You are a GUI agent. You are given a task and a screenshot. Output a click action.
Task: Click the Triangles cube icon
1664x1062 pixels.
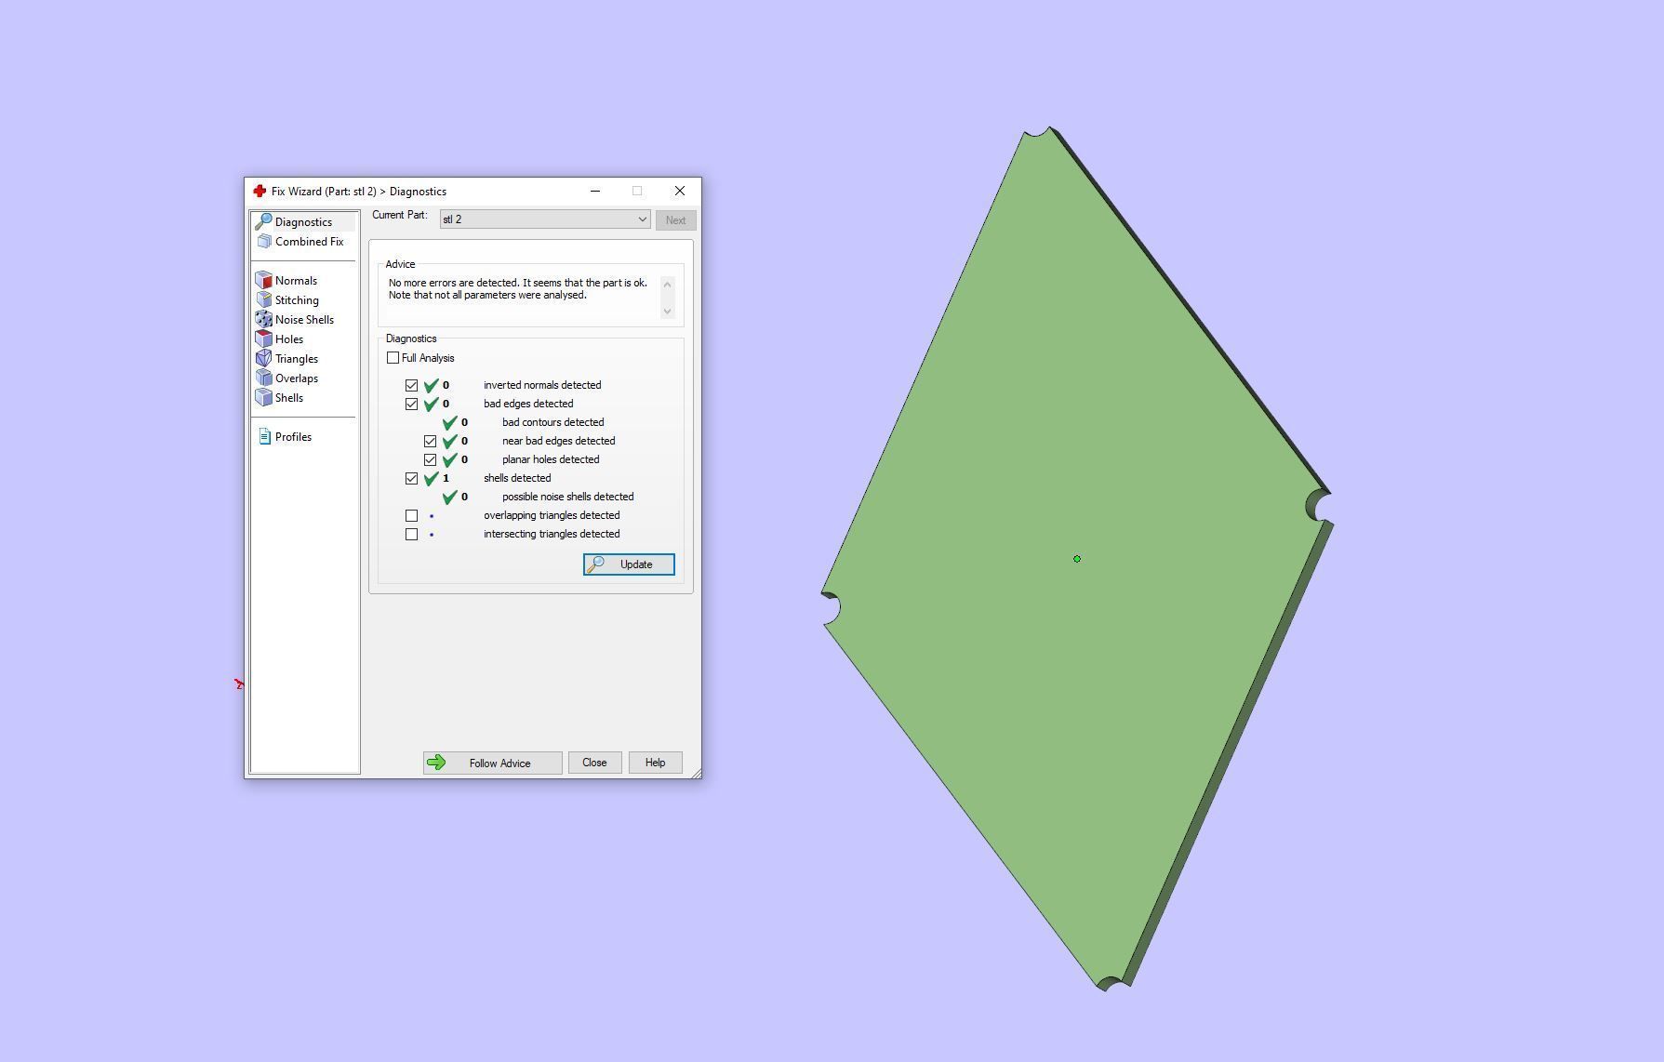(x=264, y=358)
